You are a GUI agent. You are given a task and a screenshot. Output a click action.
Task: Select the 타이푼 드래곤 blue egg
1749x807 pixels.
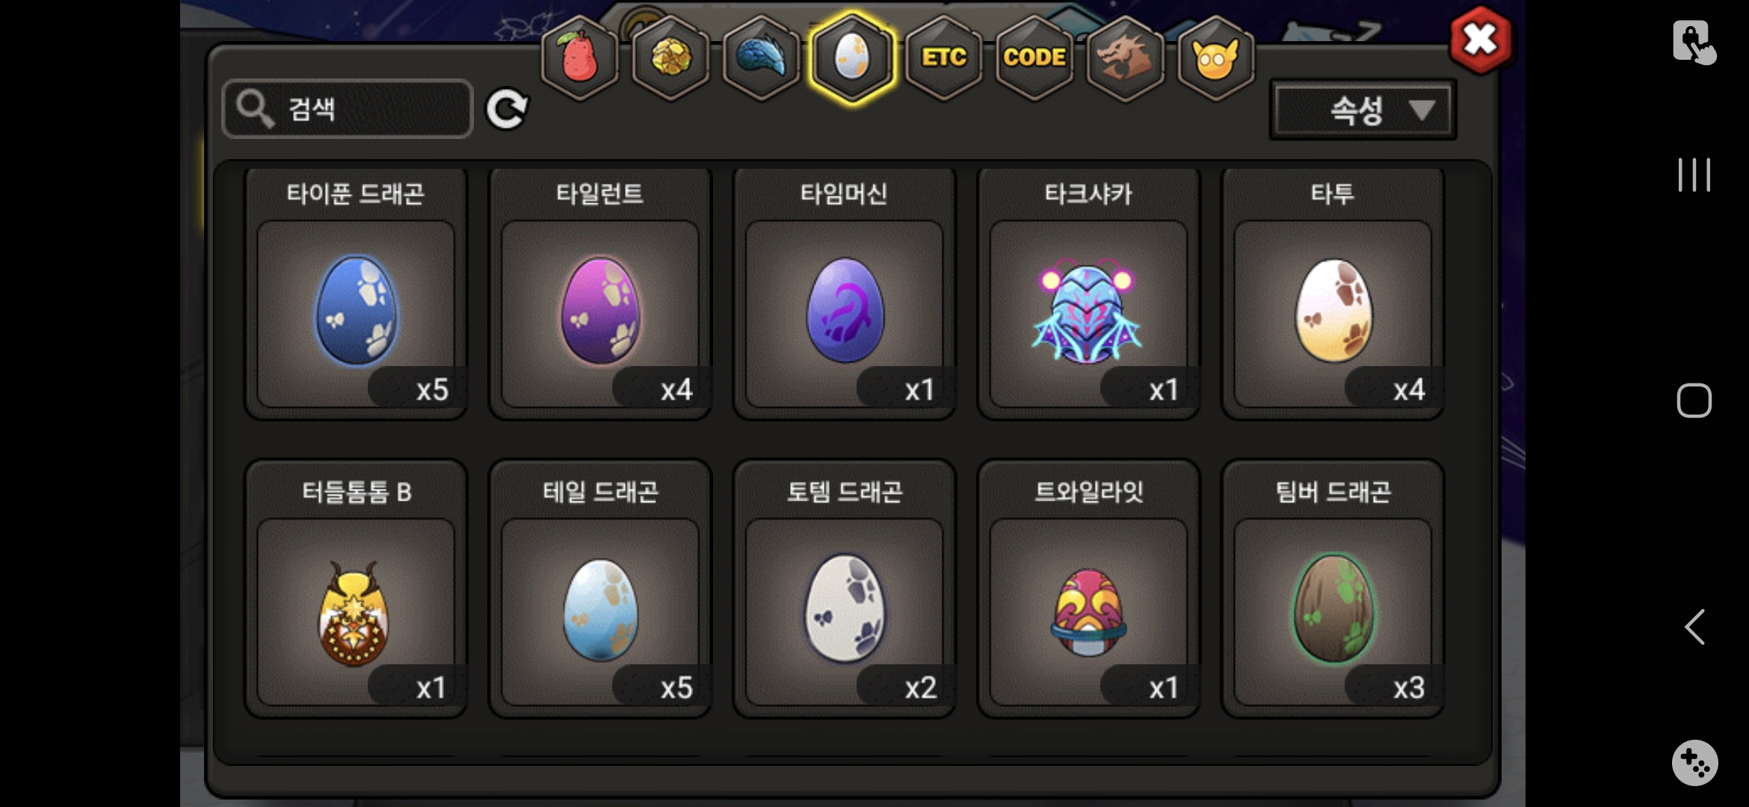click(x=356, y=294)
